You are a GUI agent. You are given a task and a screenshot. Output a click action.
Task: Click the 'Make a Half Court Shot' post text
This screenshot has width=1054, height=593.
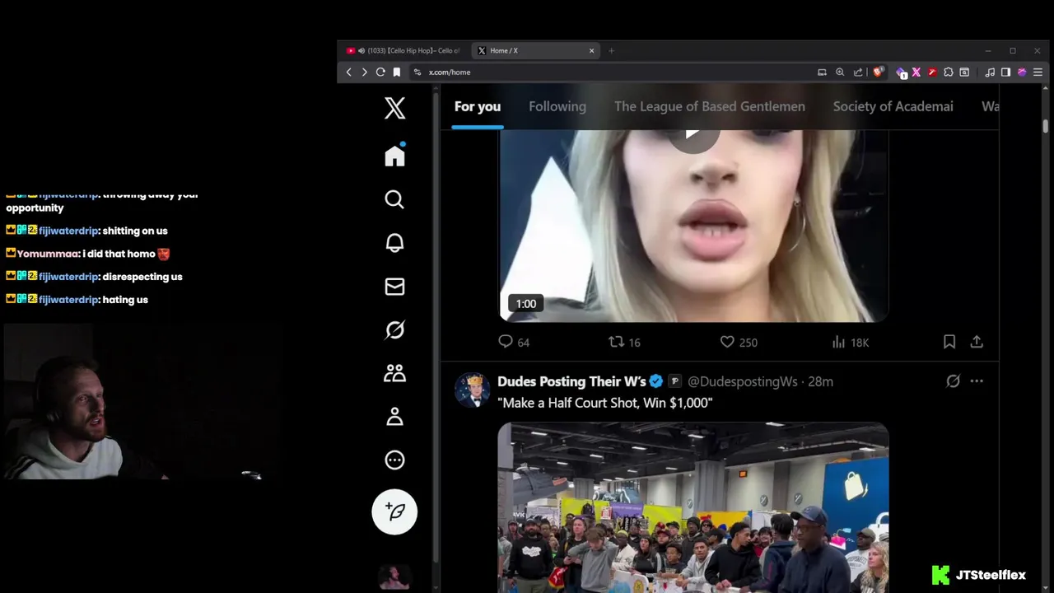point(605,403)
